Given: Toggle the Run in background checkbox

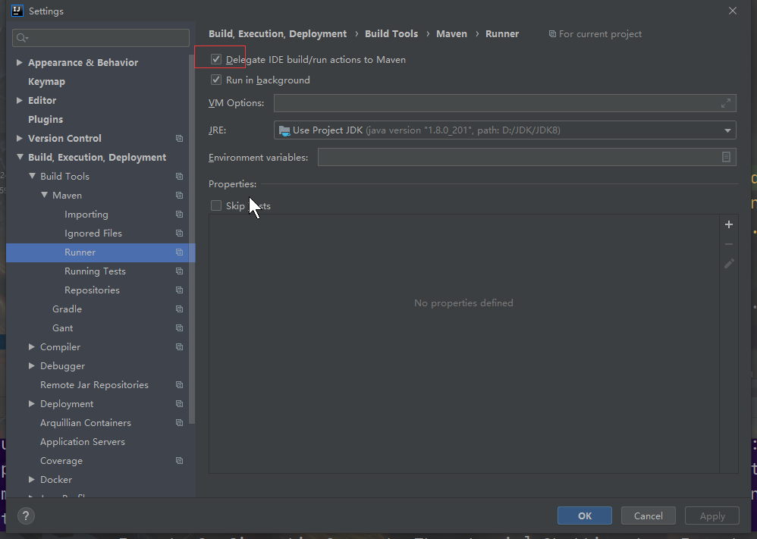Looking at the screenshot, I should tap(216, 80).
